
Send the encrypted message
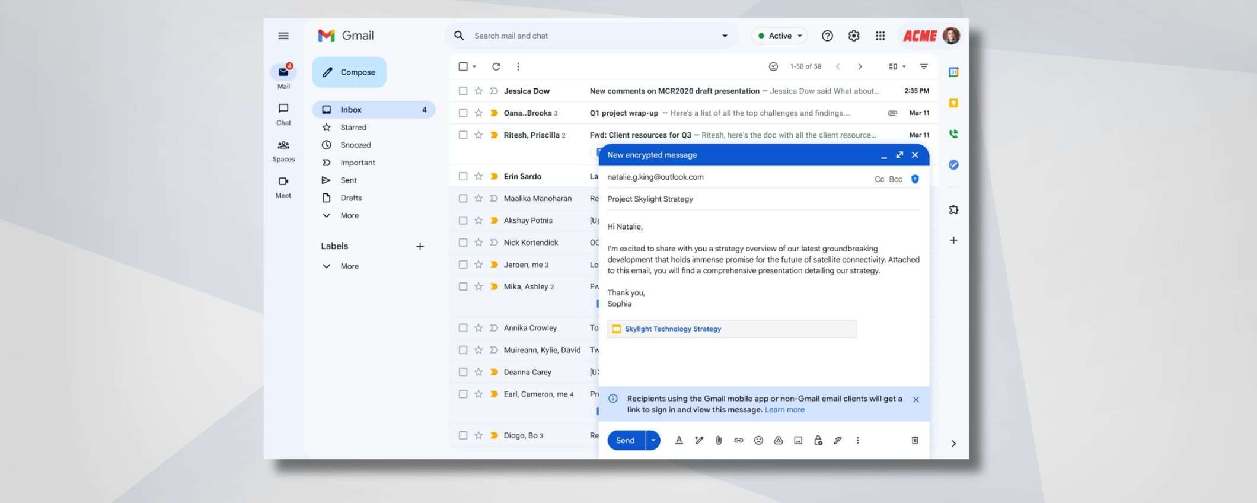(x=626, y=440)
